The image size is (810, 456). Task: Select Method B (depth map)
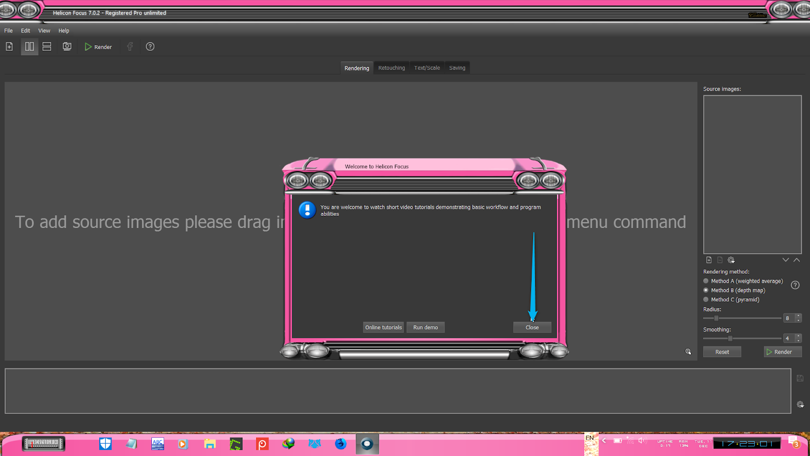click(734, 290)
